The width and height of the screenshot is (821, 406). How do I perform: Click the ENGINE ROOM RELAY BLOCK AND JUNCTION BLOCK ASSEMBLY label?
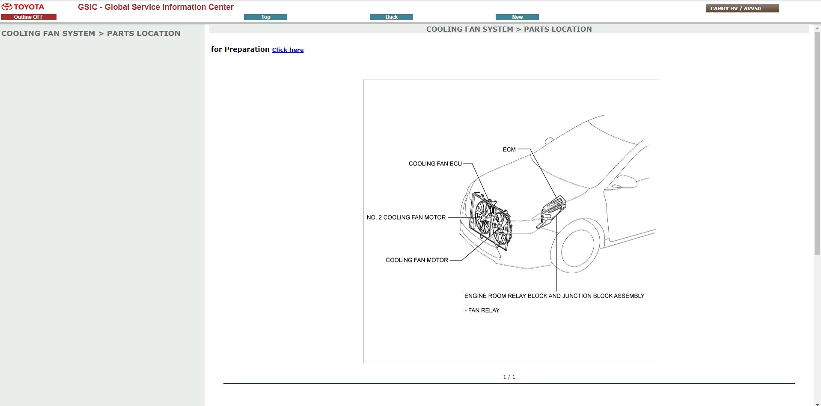pyautogui.click(x=554, y=296)
